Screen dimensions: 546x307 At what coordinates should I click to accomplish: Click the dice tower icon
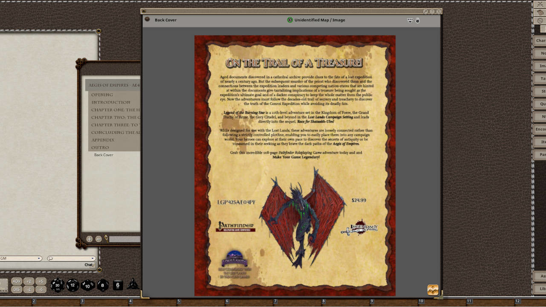point(134,285)
